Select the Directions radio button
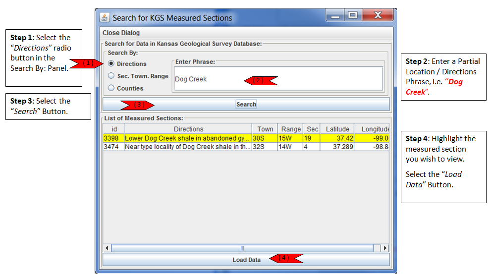Viewport: 491px width, 280px height. pyautogui.click(x=111, y=63)
